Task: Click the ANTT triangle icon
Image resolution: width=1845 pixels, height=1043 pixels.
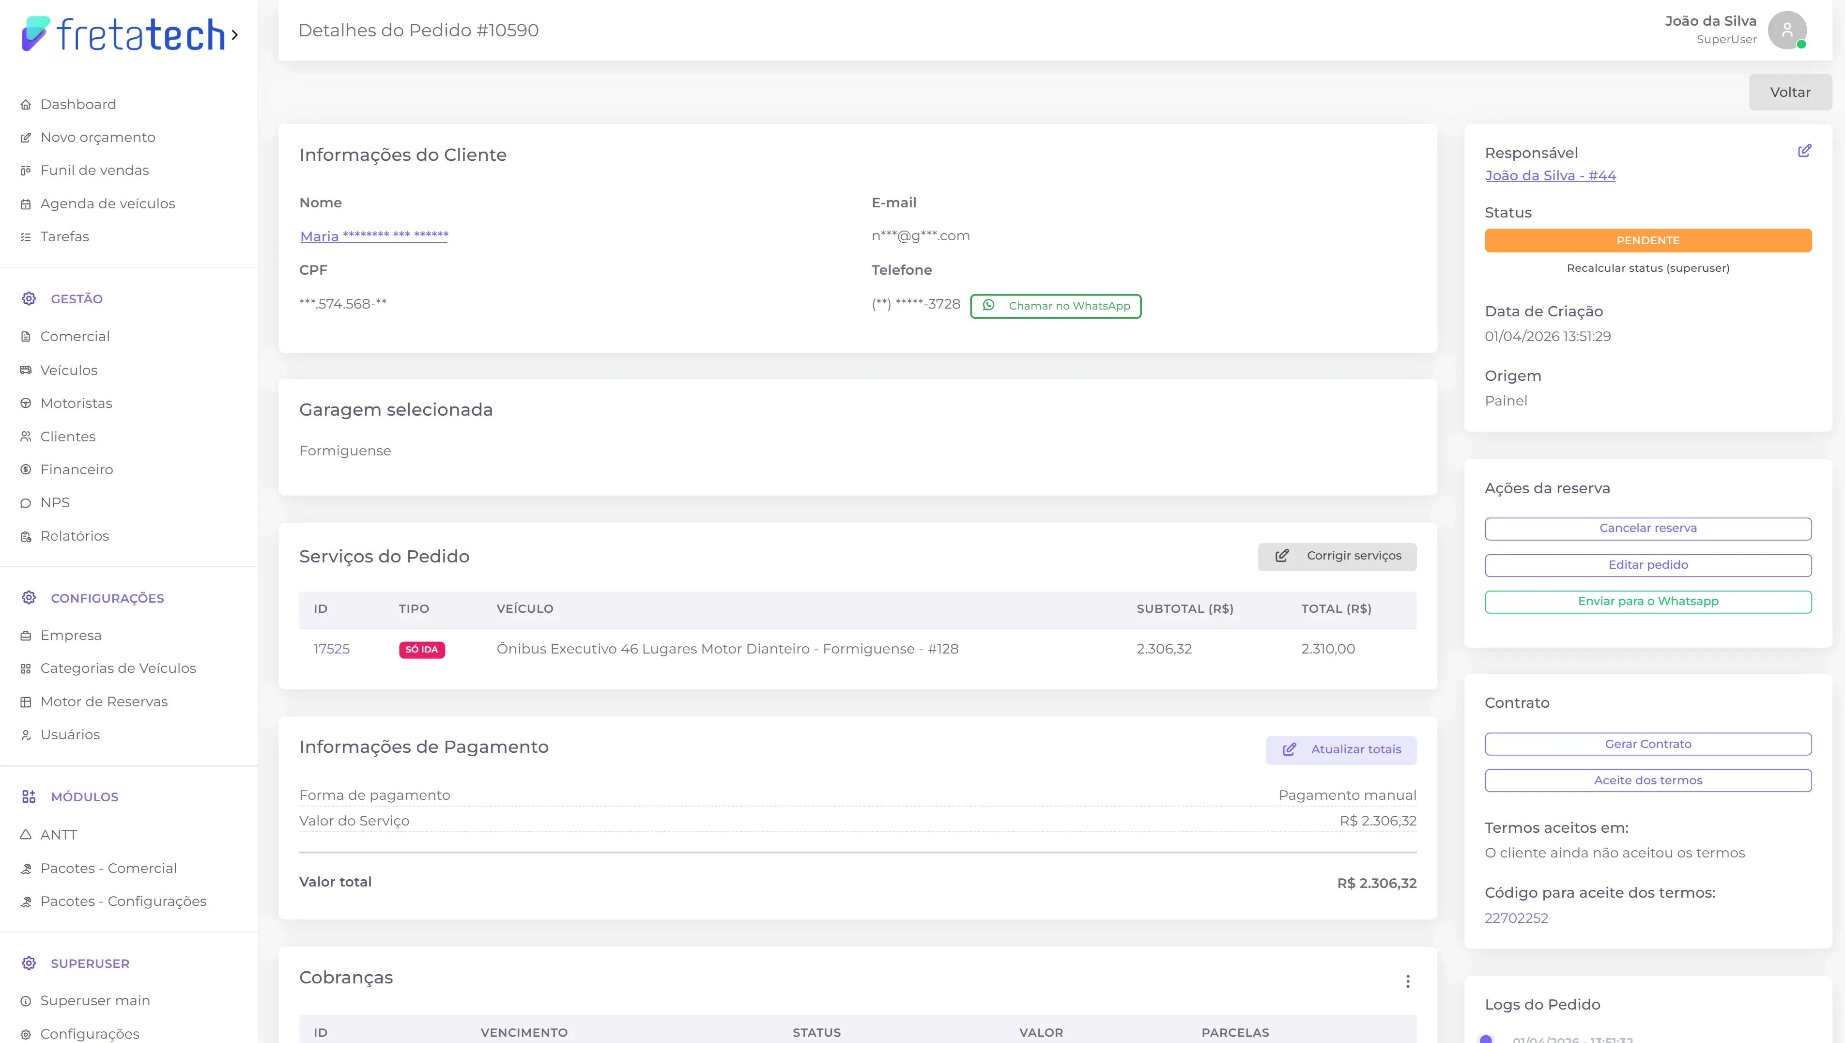Action: click(26, 835)
